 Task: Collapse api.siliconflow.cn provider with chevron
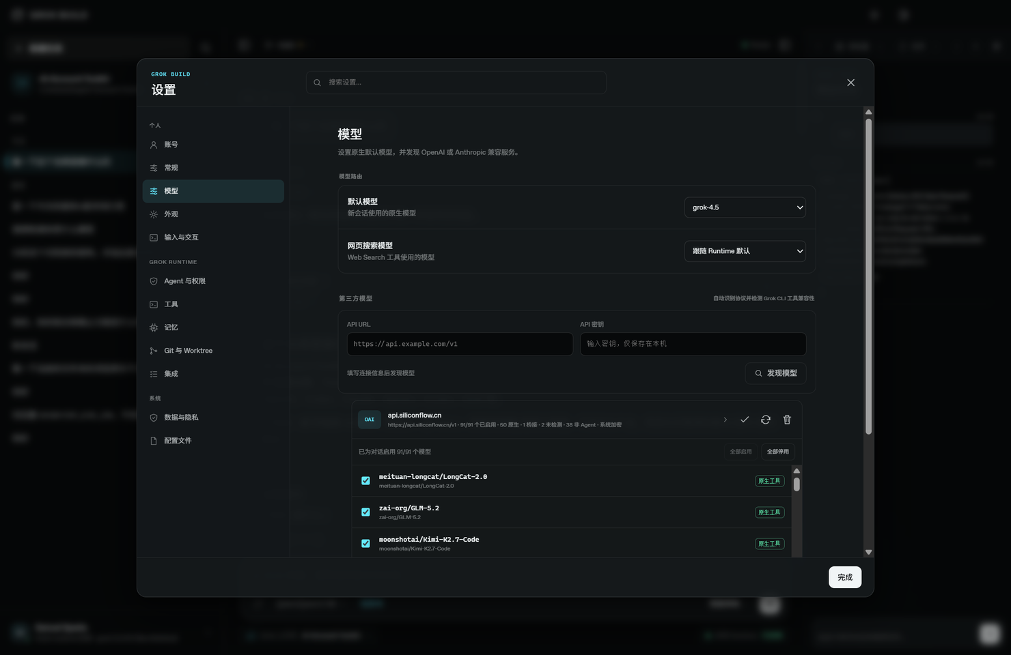pos(725,420)
